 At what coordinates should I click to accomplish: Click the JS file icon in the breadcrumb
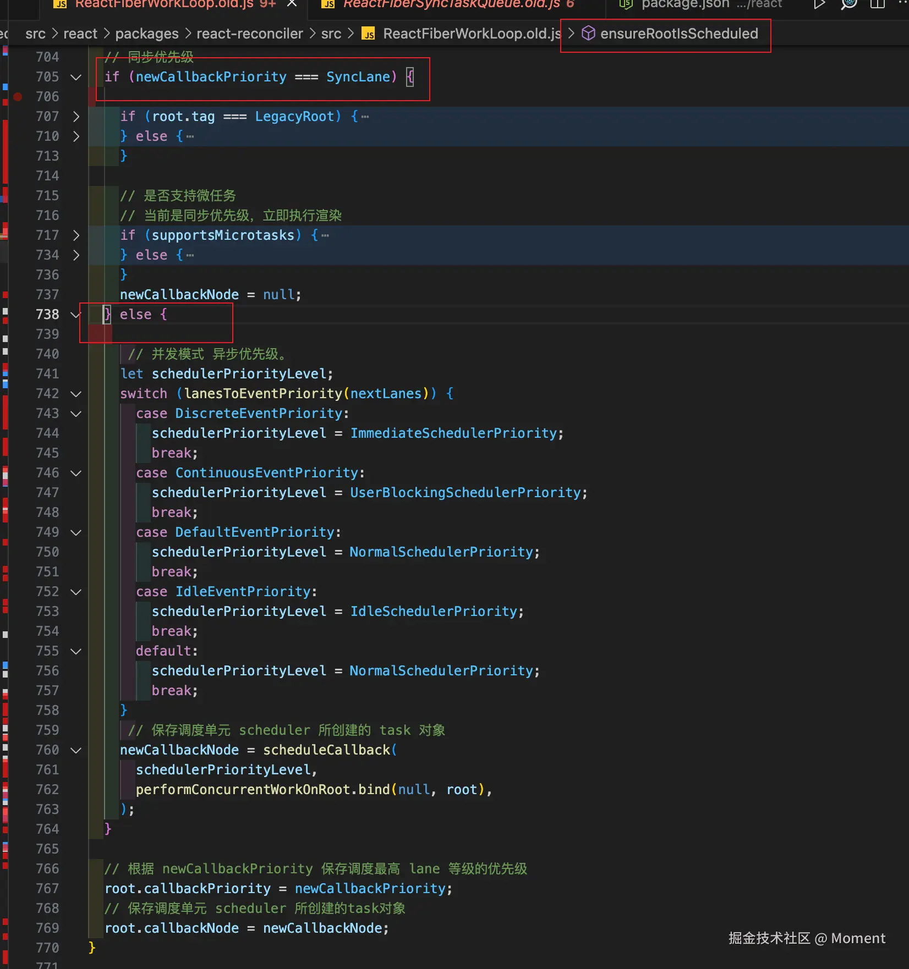pyautogui.click(x=368, y=34)
